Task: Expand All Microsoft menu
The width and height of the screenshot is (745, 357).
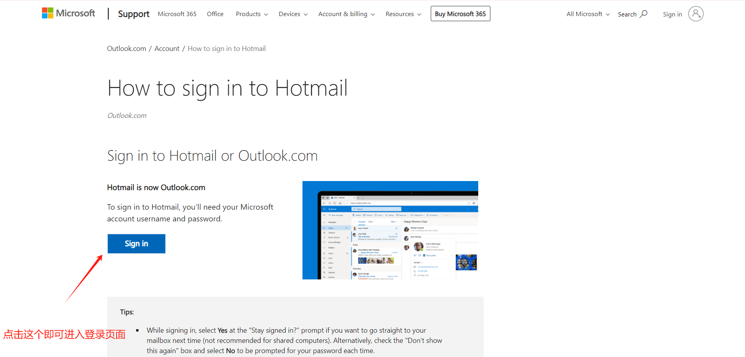Action: coord(588,14)
